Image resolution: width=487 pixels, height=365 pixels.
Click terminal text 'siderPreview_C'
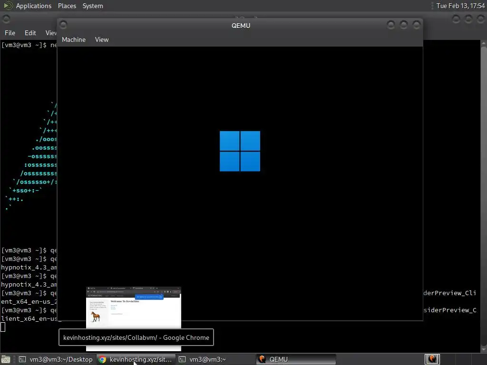pyautogui.click(x=450, y=310)
